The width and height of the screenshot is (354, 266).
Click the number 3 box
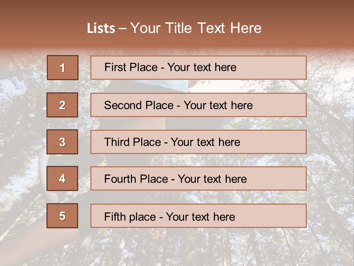(x=62, y=142)
